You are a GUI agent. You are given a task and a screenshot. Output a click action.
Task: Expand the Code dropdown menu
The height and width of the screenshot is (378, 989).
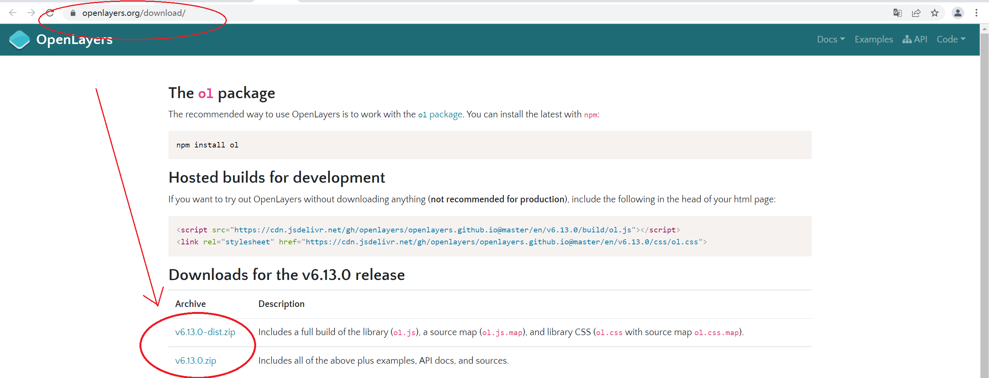[x=951, y=39]
